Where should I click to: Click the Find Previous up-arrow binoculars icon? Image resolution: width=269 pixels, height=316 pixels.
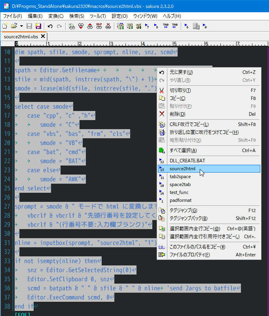pos(90,26)
